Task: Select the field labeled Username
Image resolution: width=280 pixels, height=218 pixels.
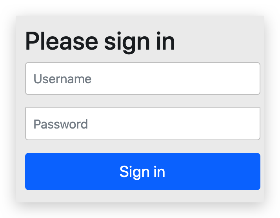Action: pos(142,79)
